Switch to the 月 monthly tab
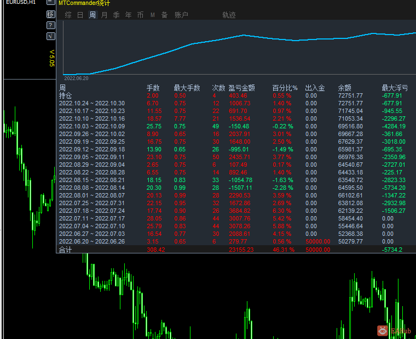Image resolution: width=416 pixels, height=339 pixels. tap(104, 15)
